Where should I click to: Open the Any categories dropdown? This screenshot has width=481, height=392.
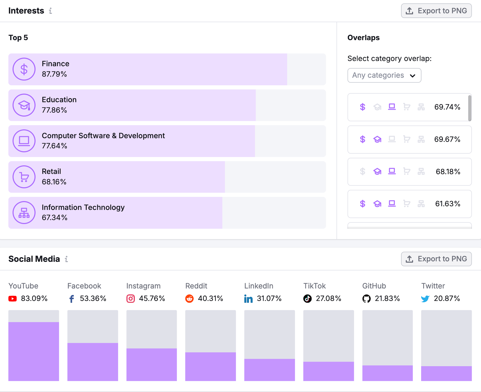(x=384, y=75)
